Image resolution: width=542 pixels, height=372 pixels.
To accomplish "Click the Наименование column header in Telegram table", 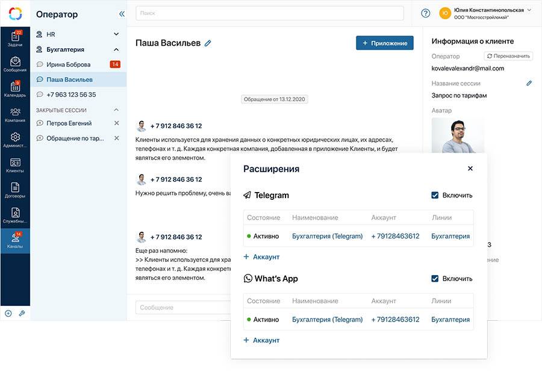I will point(315,218).
